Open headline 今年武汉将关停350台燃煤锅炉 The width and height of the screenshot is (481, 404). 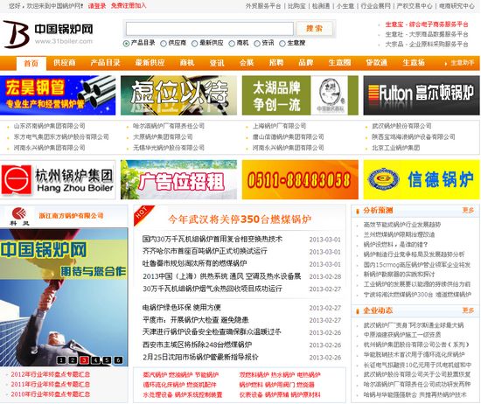240,219
